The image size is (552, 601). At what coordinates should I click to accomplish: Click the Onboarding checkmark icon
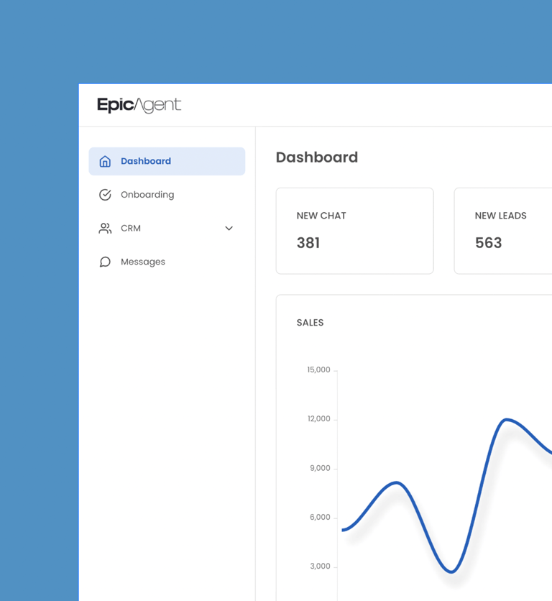105,195
